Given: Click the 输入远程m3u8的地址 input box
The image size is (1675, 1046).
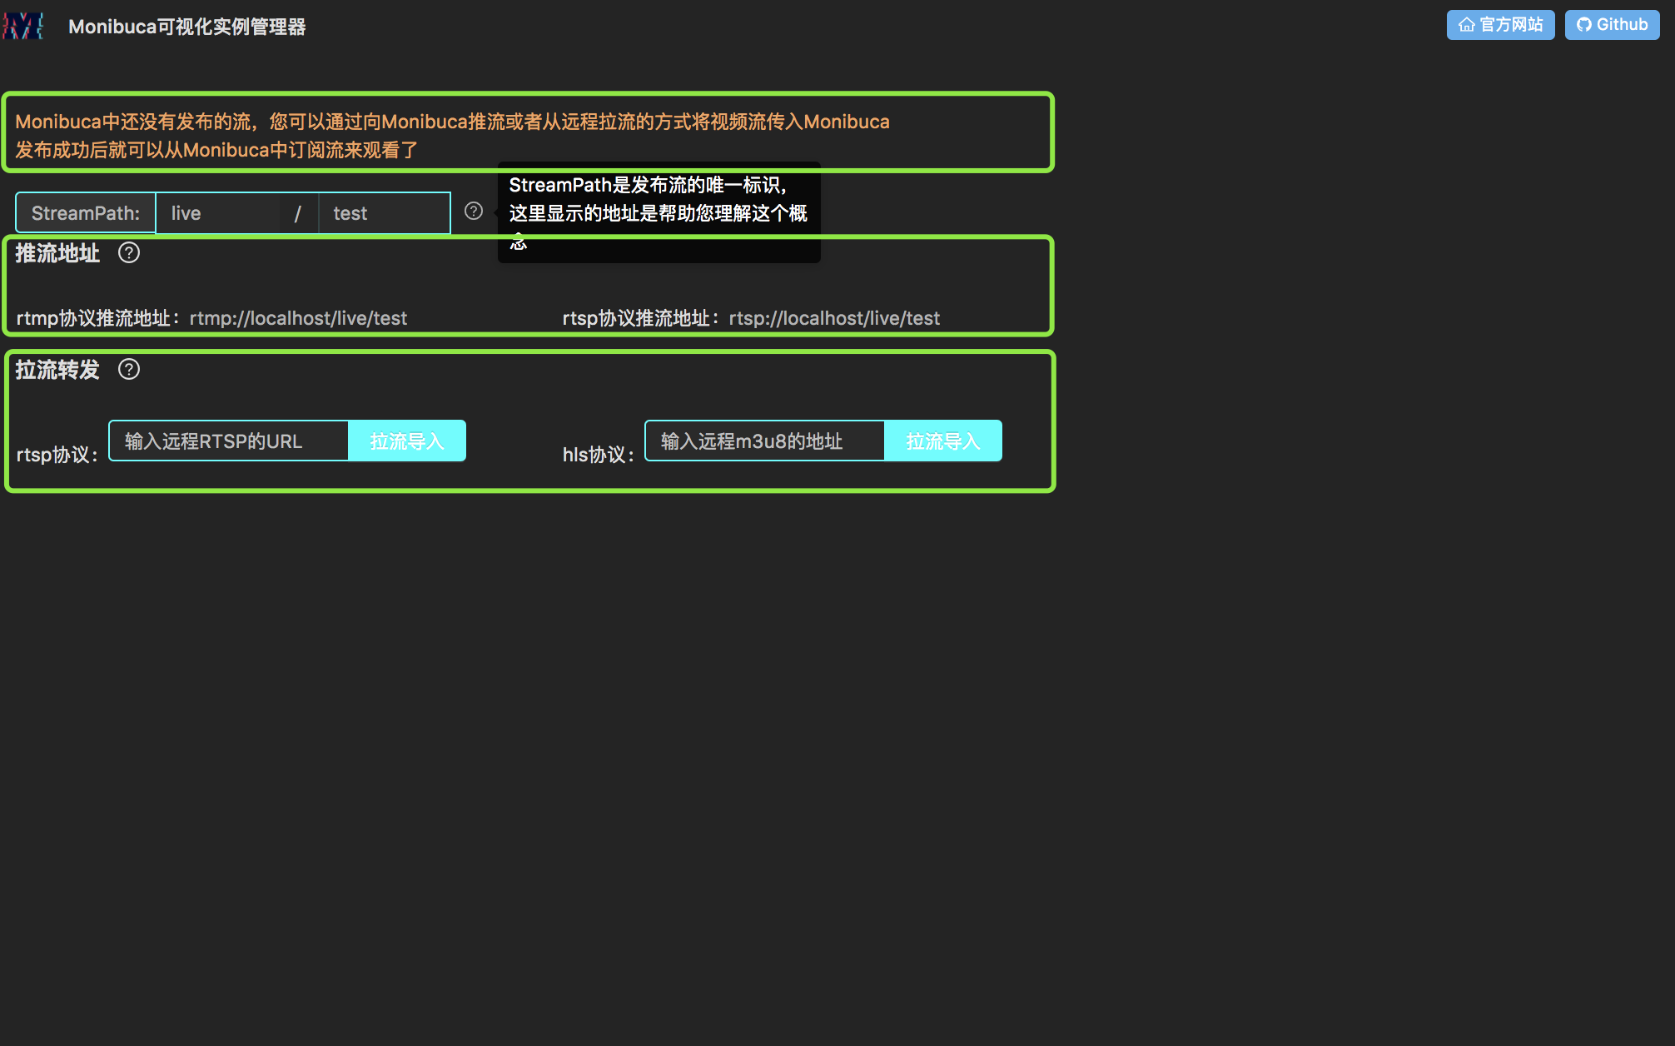Looking at the screenshot, I should click(764, 441).
